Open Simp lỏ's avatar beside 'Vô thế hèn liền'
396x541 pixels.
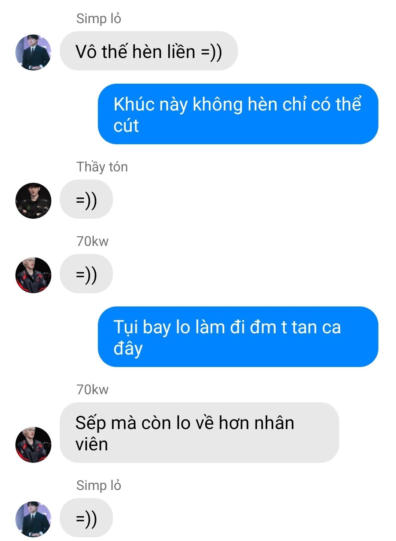pos(33,52)
